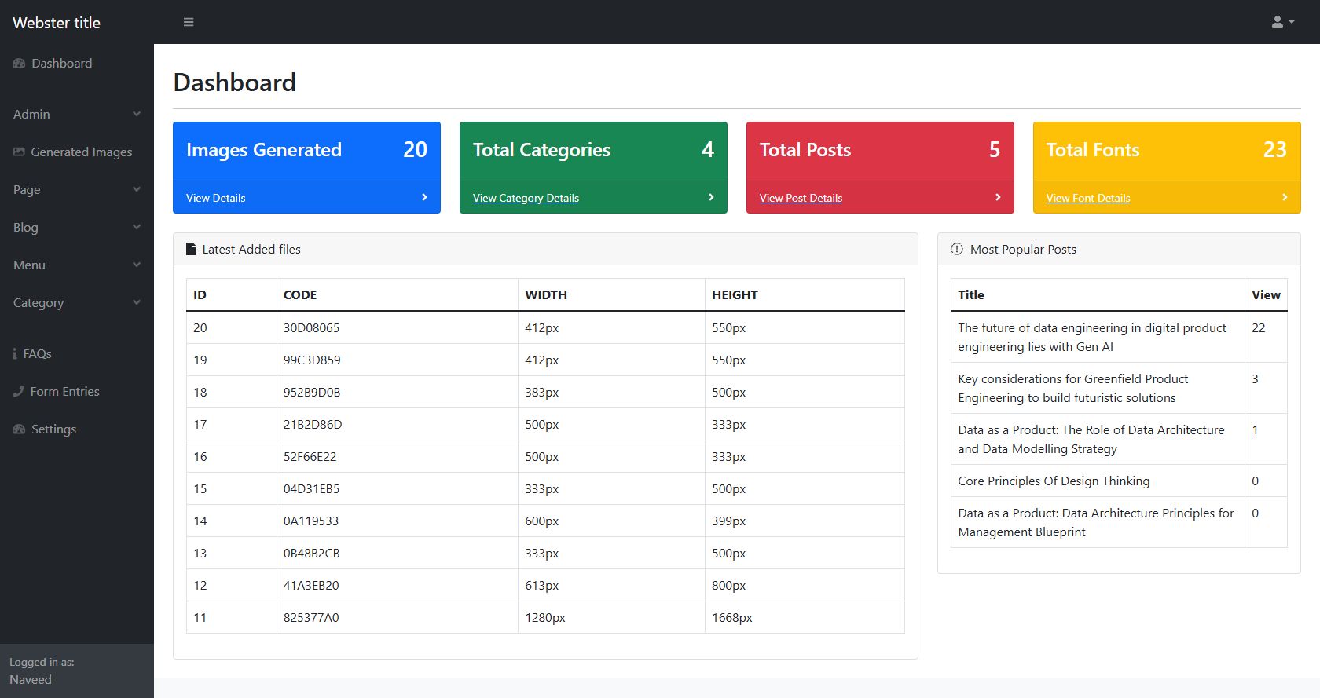Click the Form Entries phone icon
Image resolution: width=1320 pixels, height=698 pixels.
click(x=19, y=391)
